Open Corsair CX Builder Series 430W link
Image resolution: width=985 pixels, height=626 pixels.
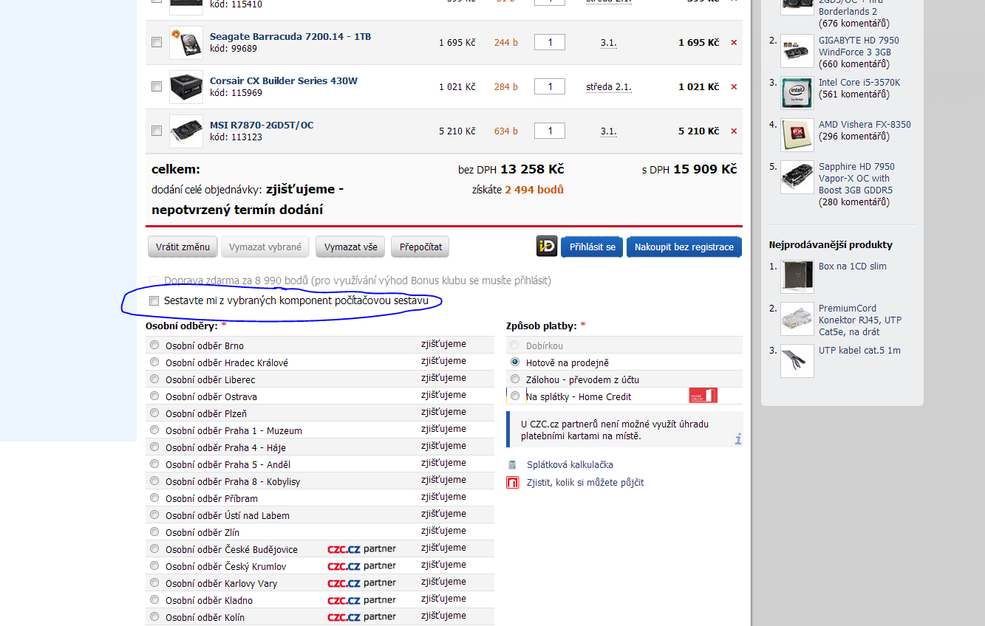(x=284, y=80)
